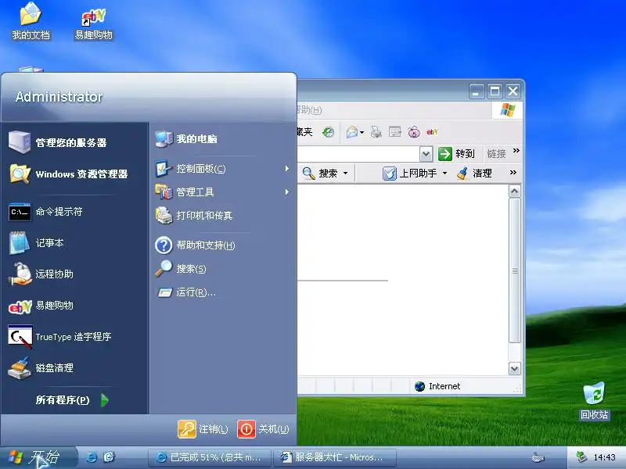Switch to 已完成 51% taskbar window

[209, 457]
